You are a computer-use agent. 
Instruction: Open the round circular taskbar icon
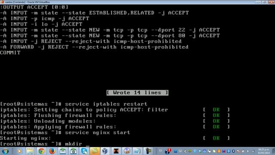click(x=127, y=151)
